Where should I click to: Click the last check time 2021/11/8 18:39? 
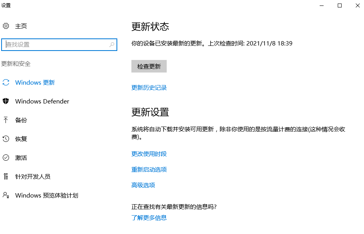click(x=269, y=44)
